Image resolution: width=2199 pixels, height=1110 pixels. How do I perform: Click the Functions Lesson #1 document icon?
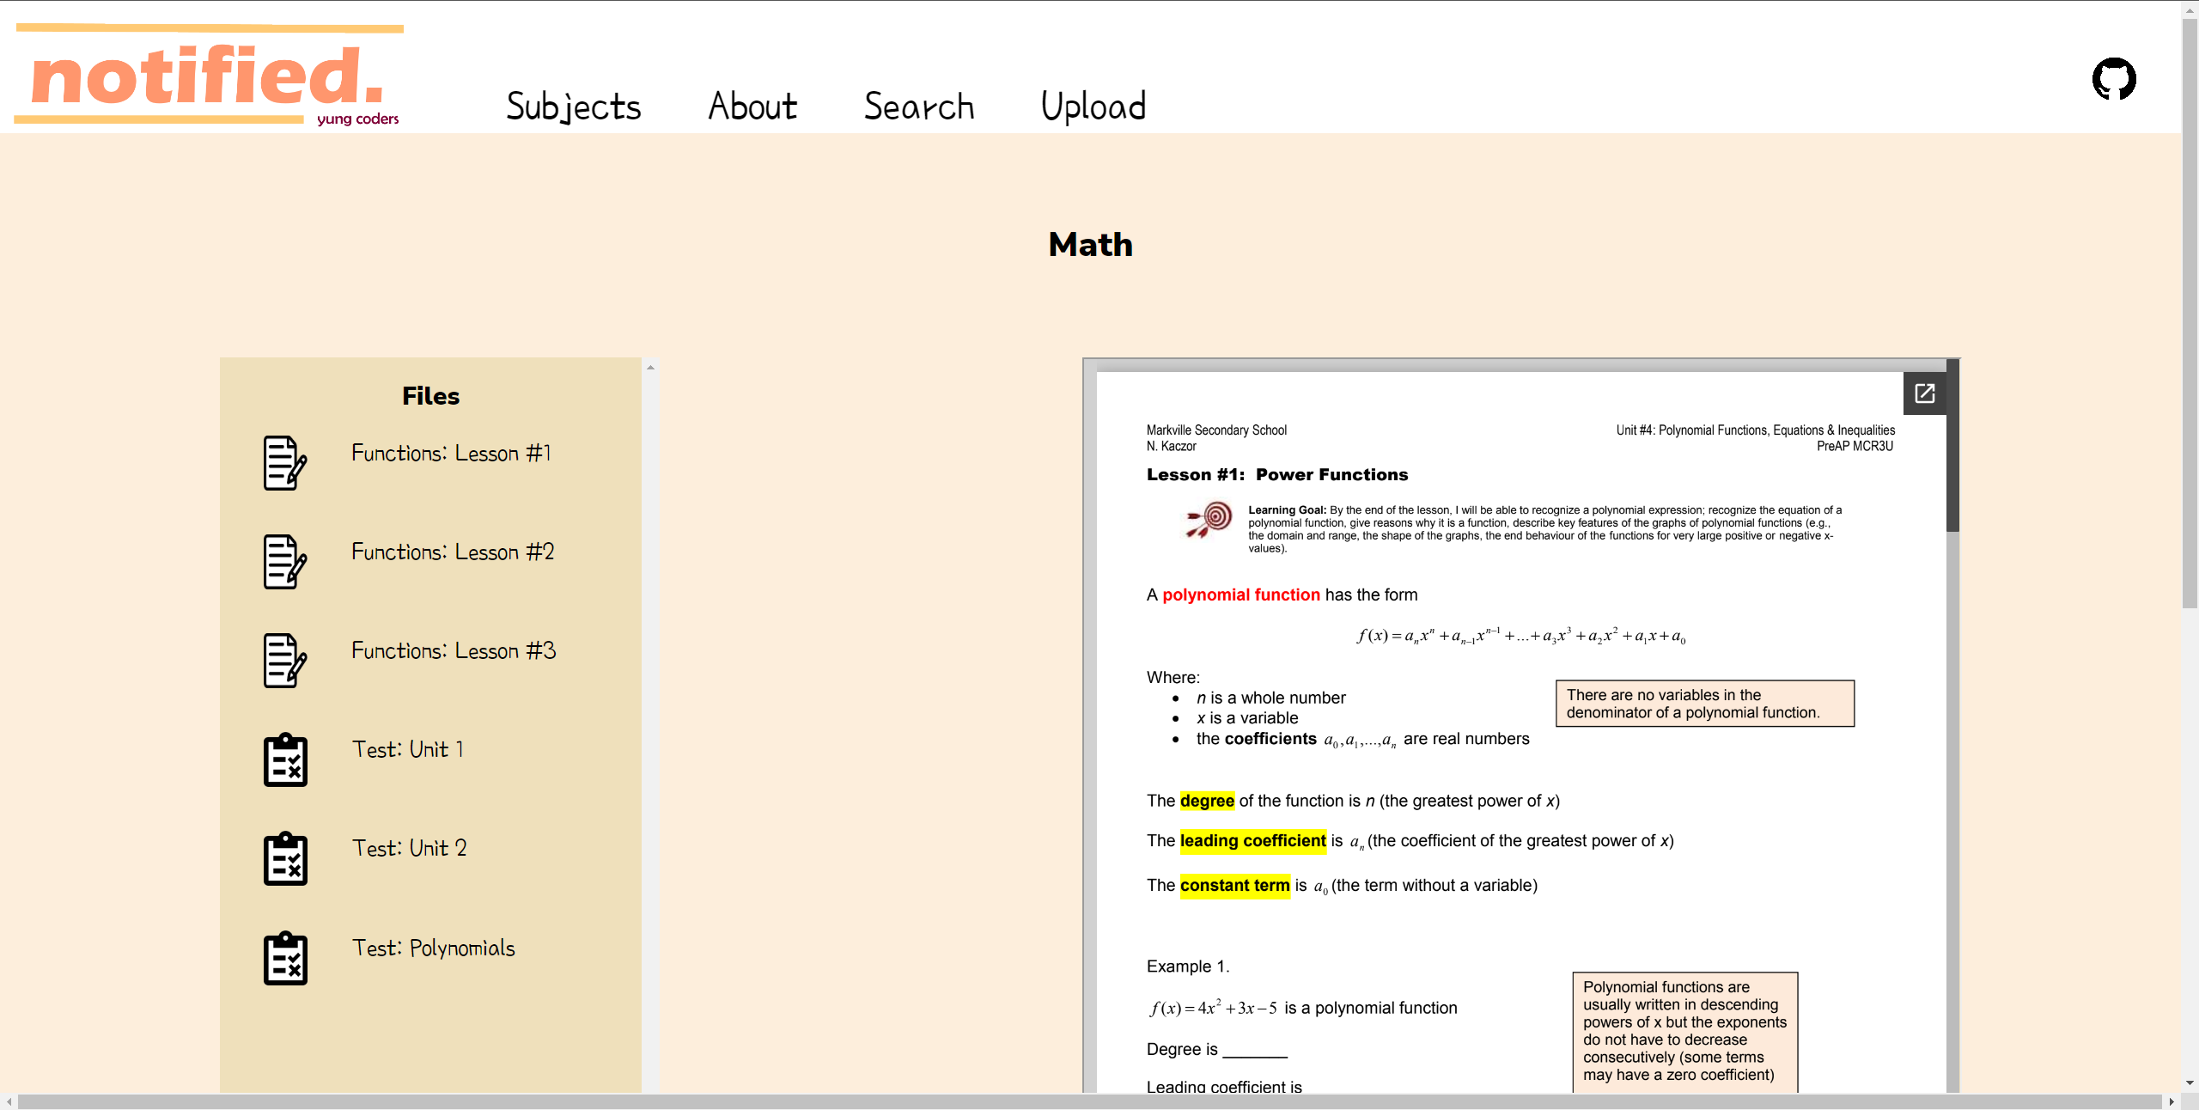284,463
